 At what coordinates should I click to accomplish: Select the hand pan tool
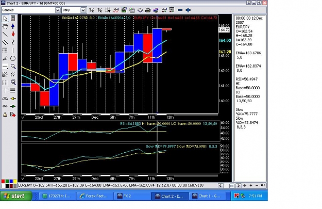[5, 26]
